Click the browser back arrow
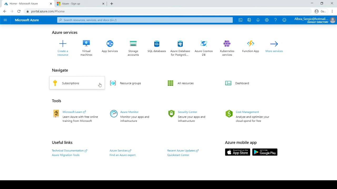The width and height of the screenshot is (337, 189). [5, 11]
